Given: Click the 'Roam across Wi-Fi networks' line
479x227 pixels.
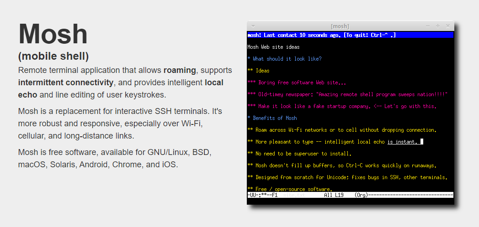Looking at the screenshot, I should click(342, 130).
